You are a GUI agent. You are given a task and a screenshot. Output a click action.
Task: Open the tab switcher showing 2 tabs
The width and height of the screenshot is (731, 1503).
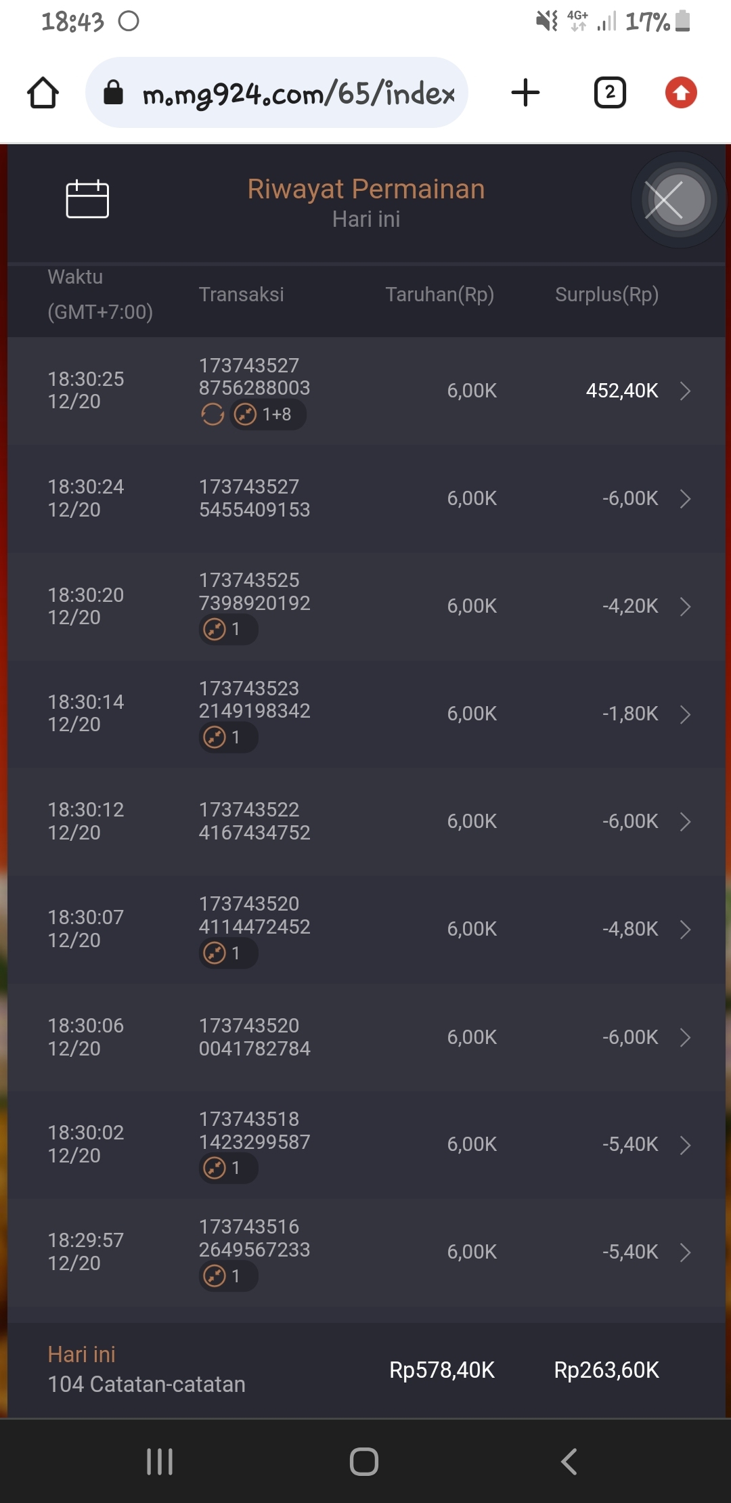(609, 93)
